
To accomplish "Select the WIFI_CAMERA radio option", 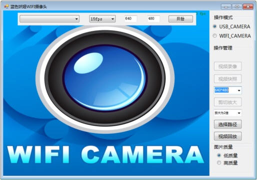I will pos(232,35).
